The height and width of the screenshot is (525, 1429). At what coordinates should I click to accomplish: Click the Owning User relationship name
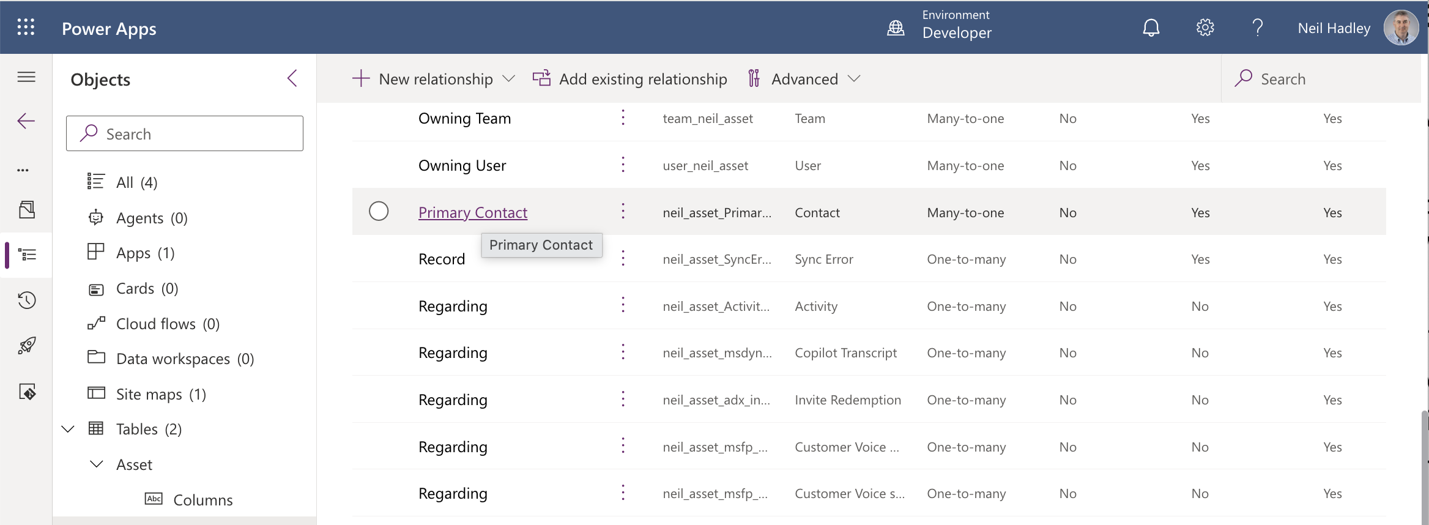462,165
